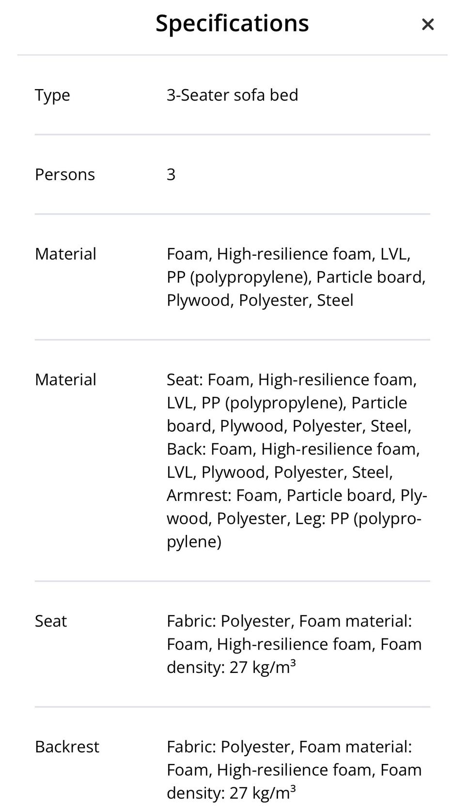
Task: Click the Armrest: Foam, Particle board line
Action: (x=297, y=496)
